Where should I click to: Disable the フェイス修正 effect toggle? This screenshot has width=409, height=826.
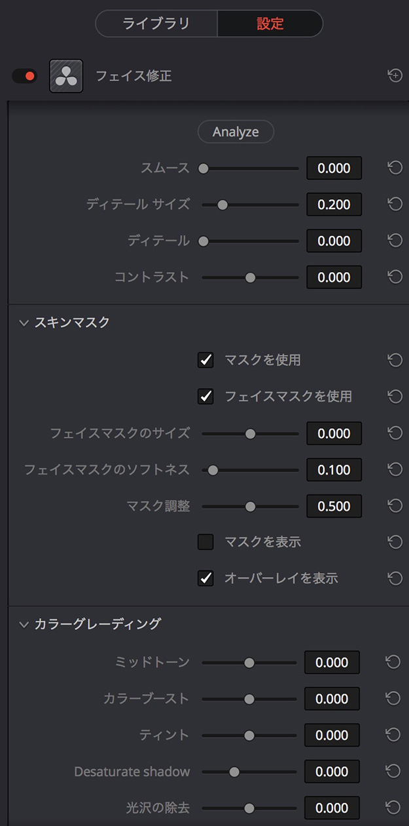tap(24, 76)
